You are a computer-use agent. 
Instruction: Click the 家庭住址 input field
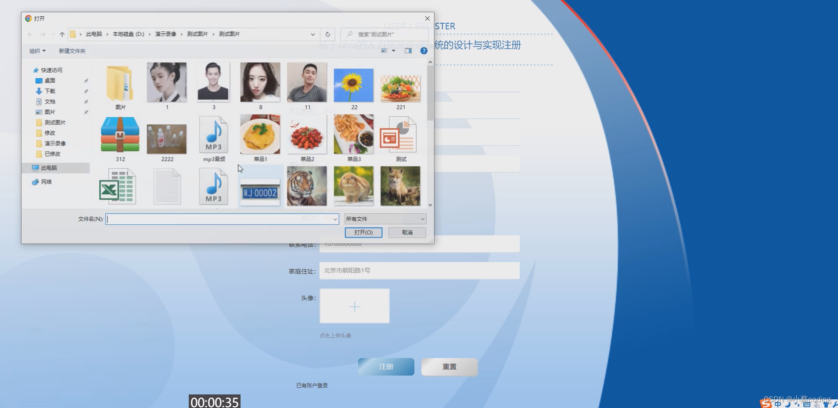(x=420, y=270)
